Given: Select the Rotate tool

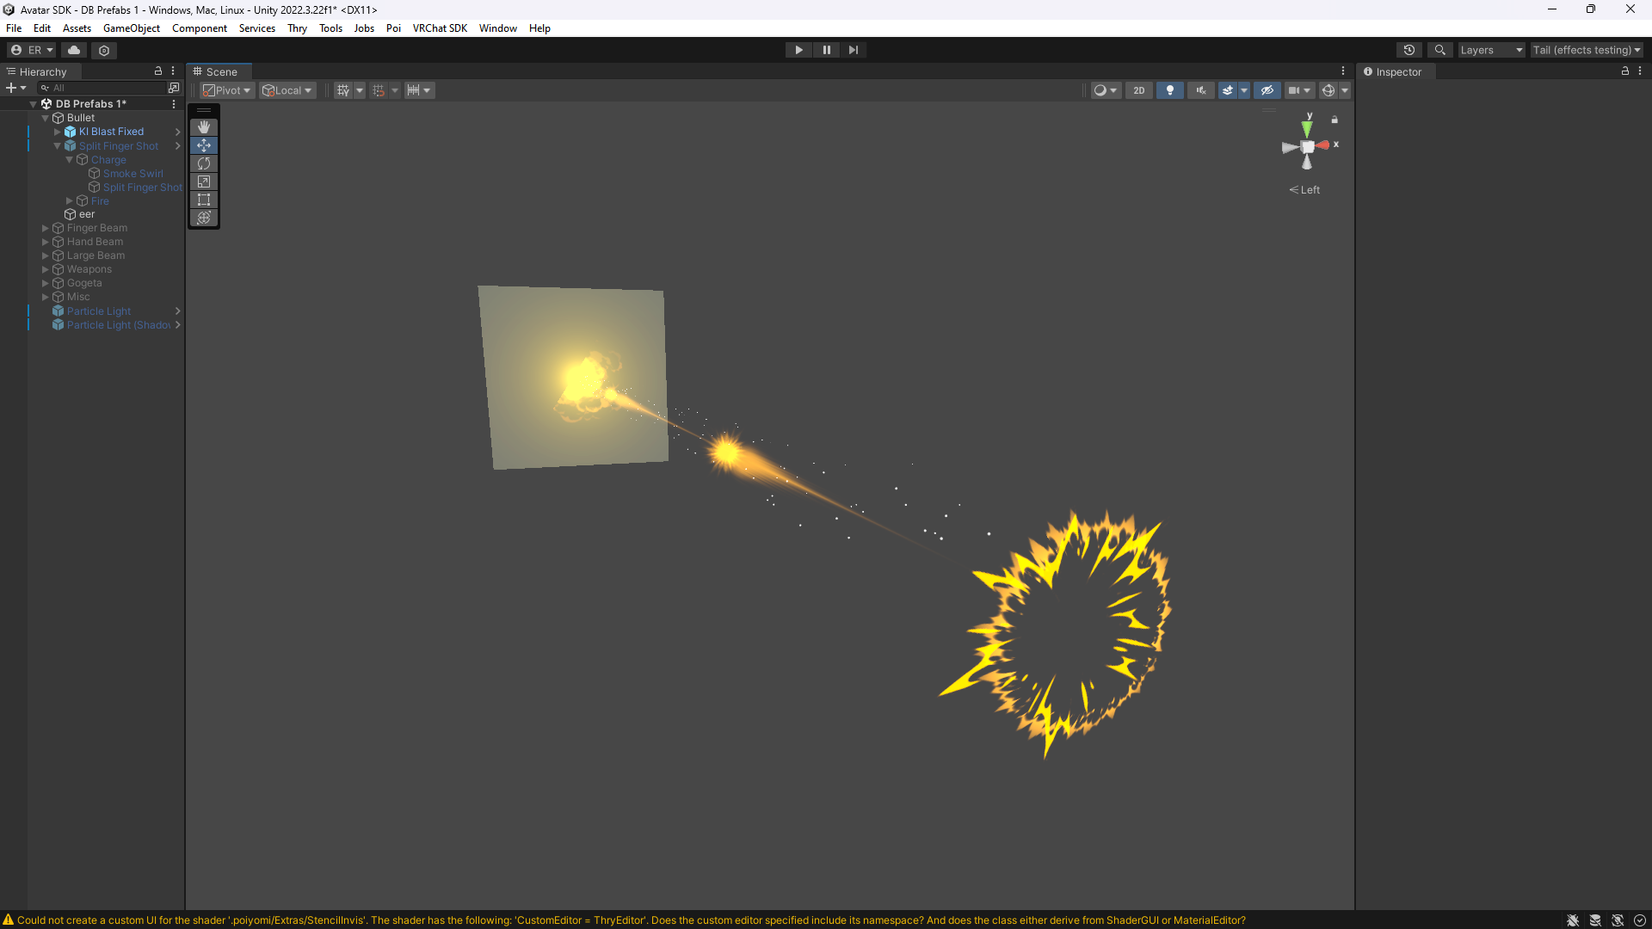Looking at the screenshot, I should click(204, 163).
